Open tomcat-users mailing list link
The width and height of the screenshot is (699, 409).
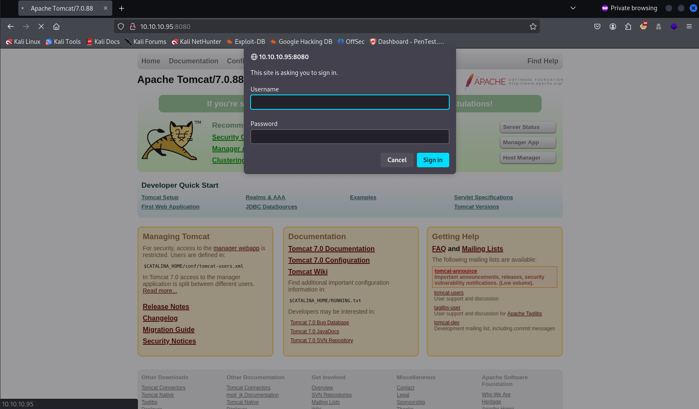pos(449,293)
